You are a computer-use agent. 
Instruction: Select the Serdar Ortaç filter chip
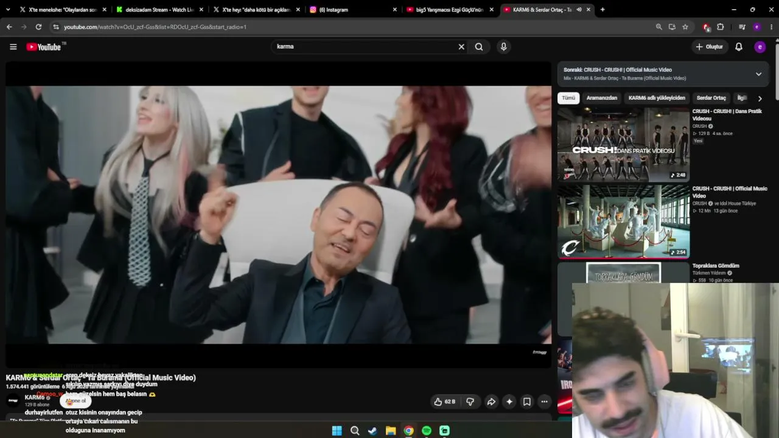pyautogui.click(x=711, y=98)
